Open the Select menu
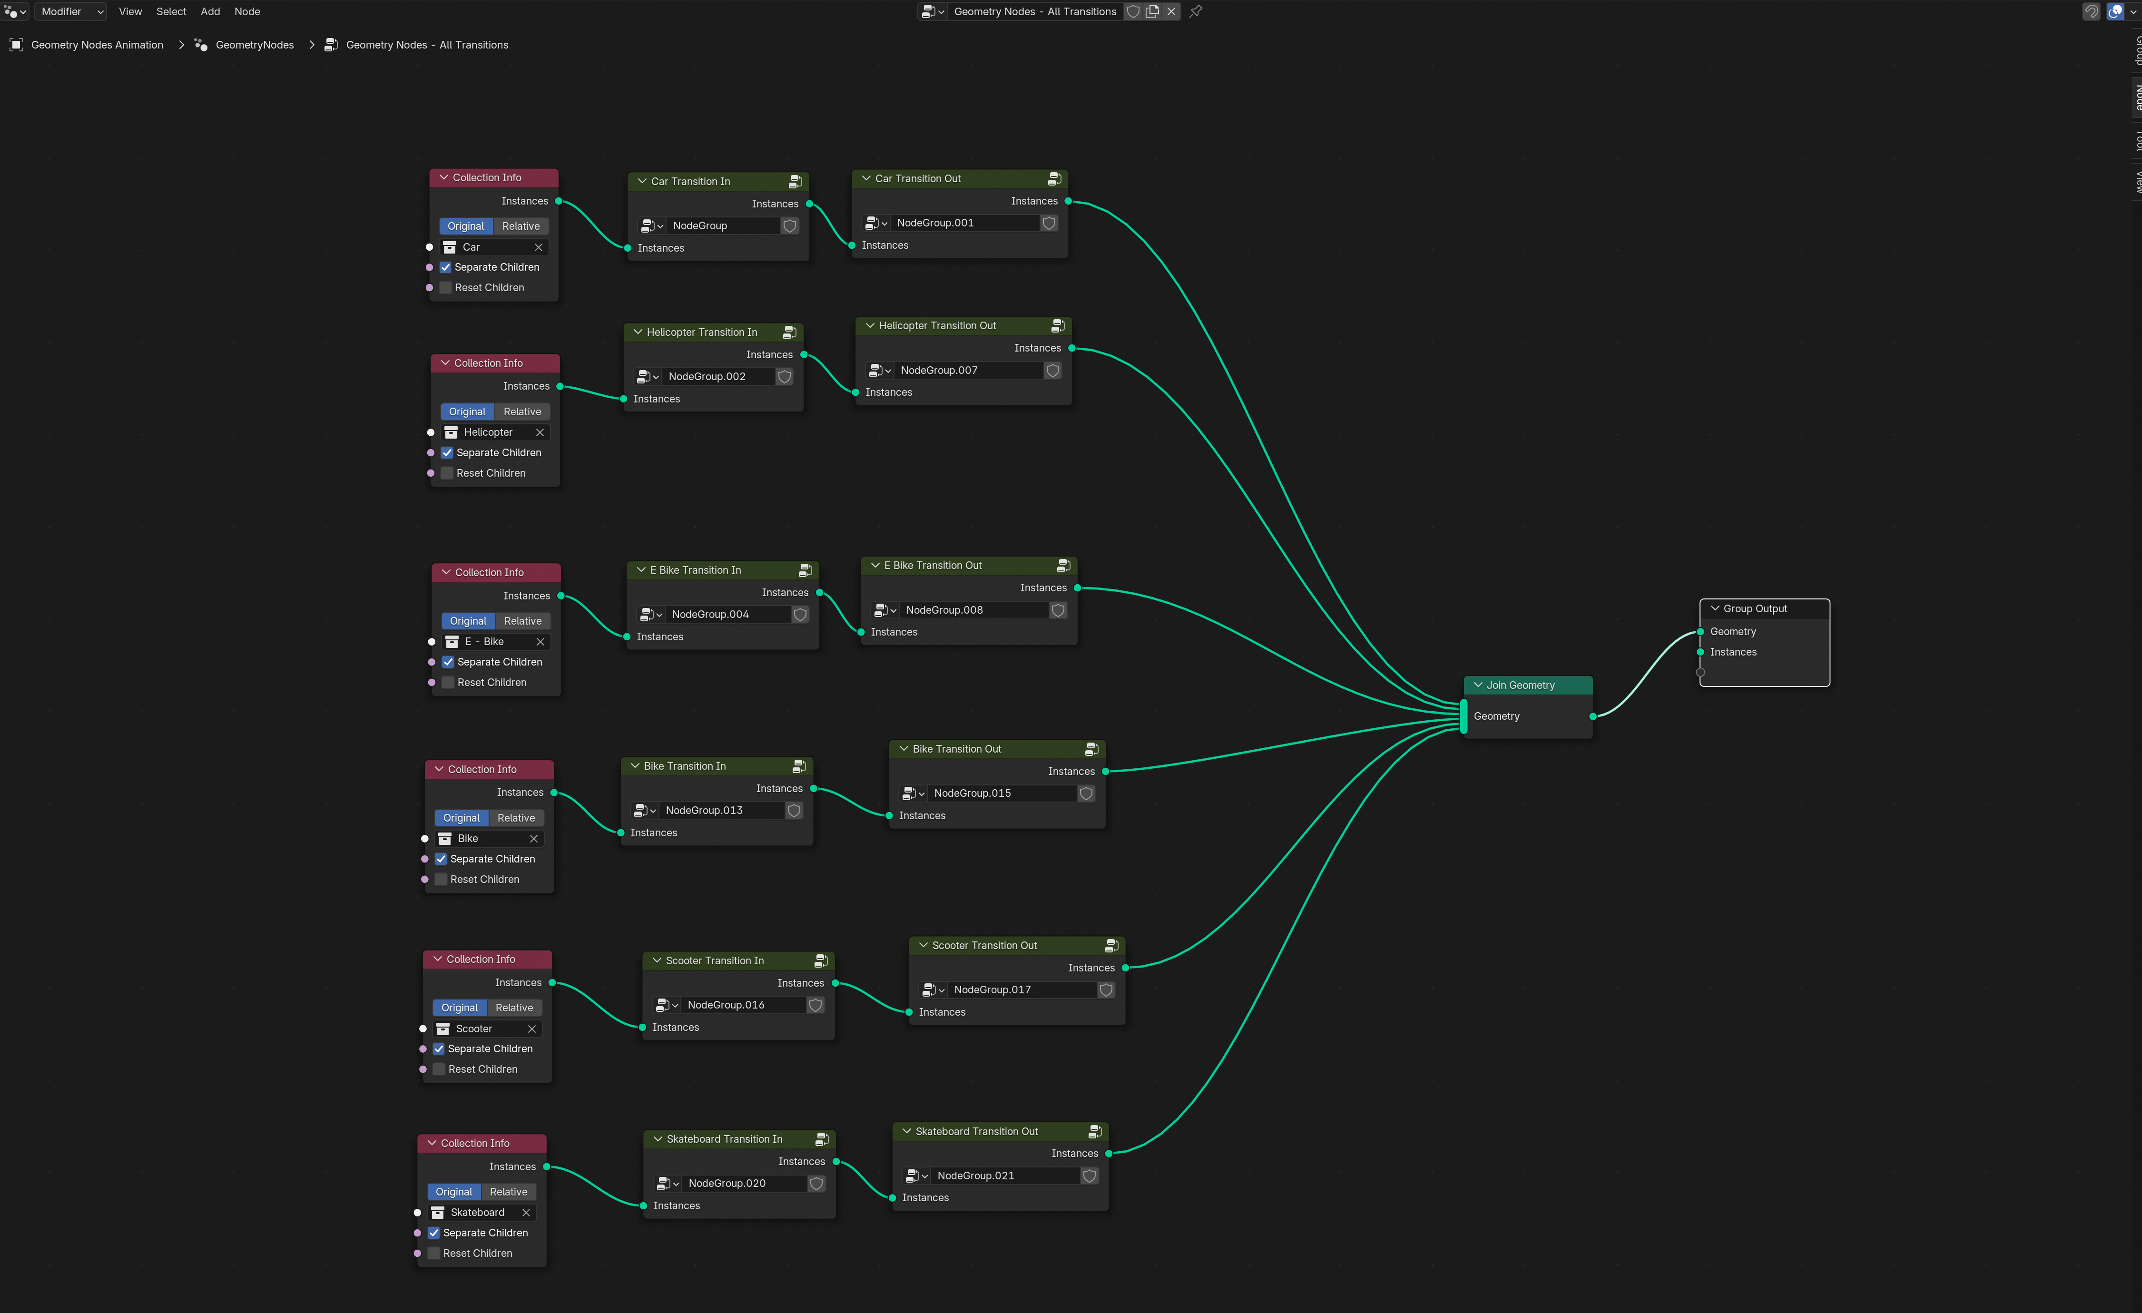2142x1313 pixels. (x=171, y=11)
